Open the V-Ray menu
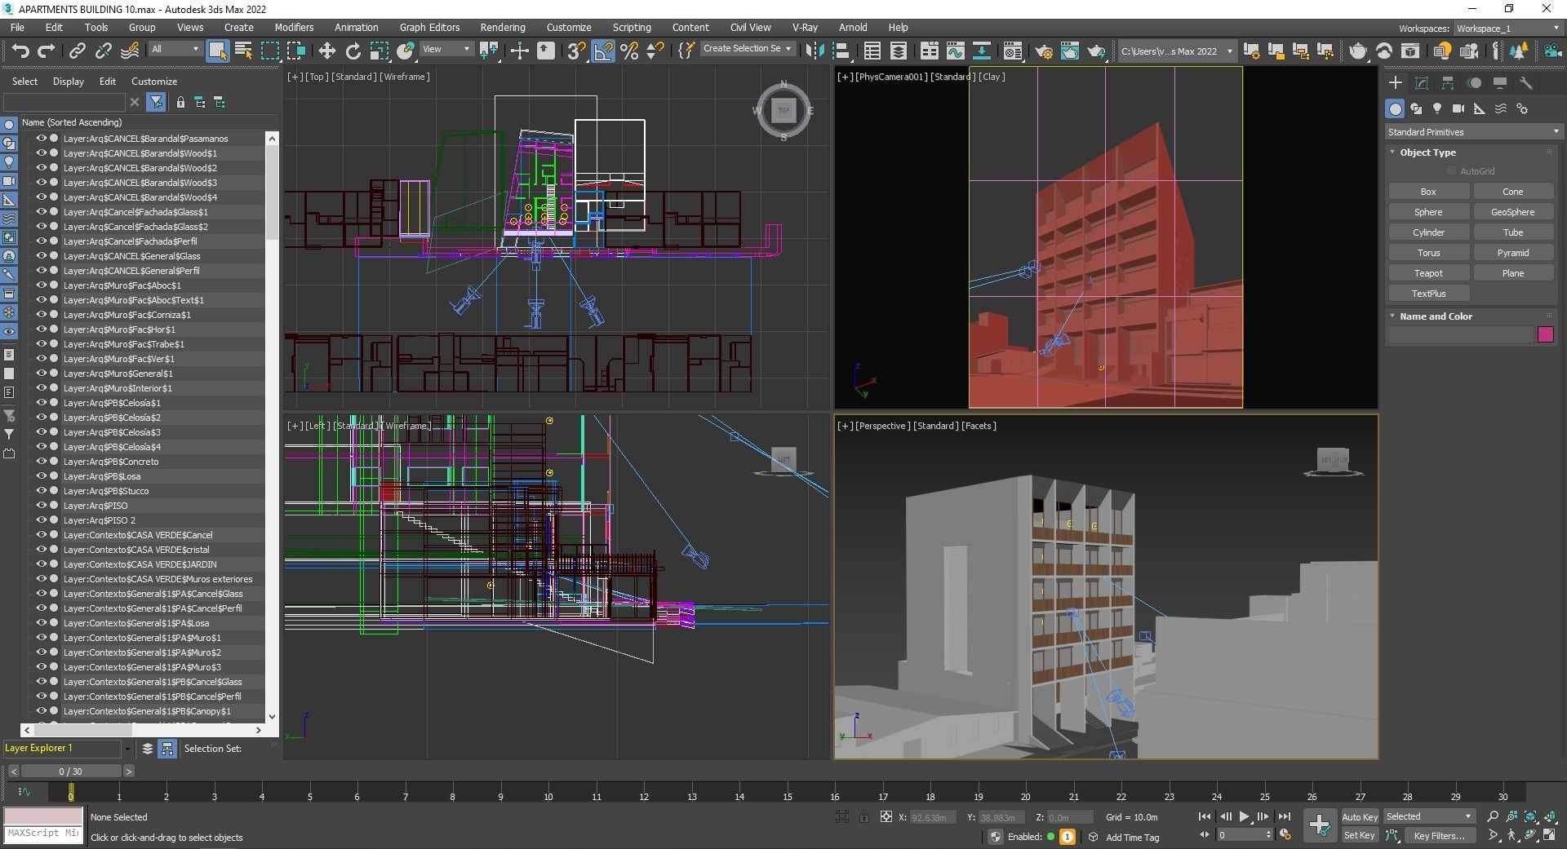 [x=805, y=27]
